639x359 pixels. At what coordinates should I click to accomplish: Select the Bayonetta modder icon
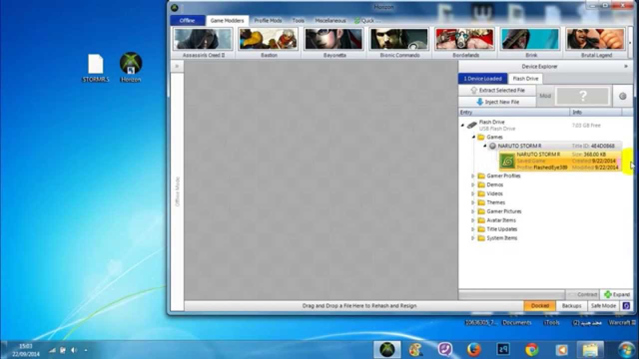334,42
